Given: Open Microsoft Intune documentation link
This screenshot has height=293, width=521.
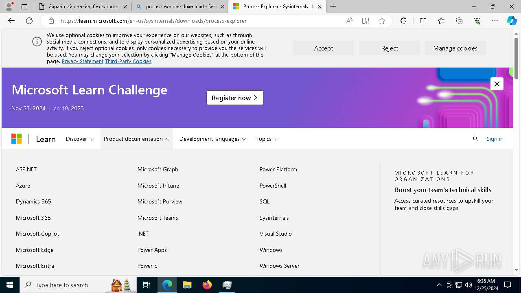Looking at the screenshot, I should 158,186.
